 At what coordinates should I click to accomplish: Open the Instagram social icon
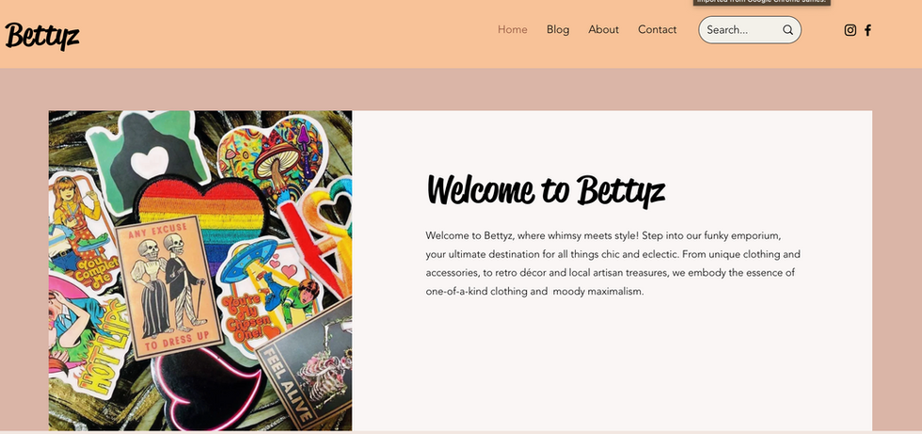[x=850, y=30]
